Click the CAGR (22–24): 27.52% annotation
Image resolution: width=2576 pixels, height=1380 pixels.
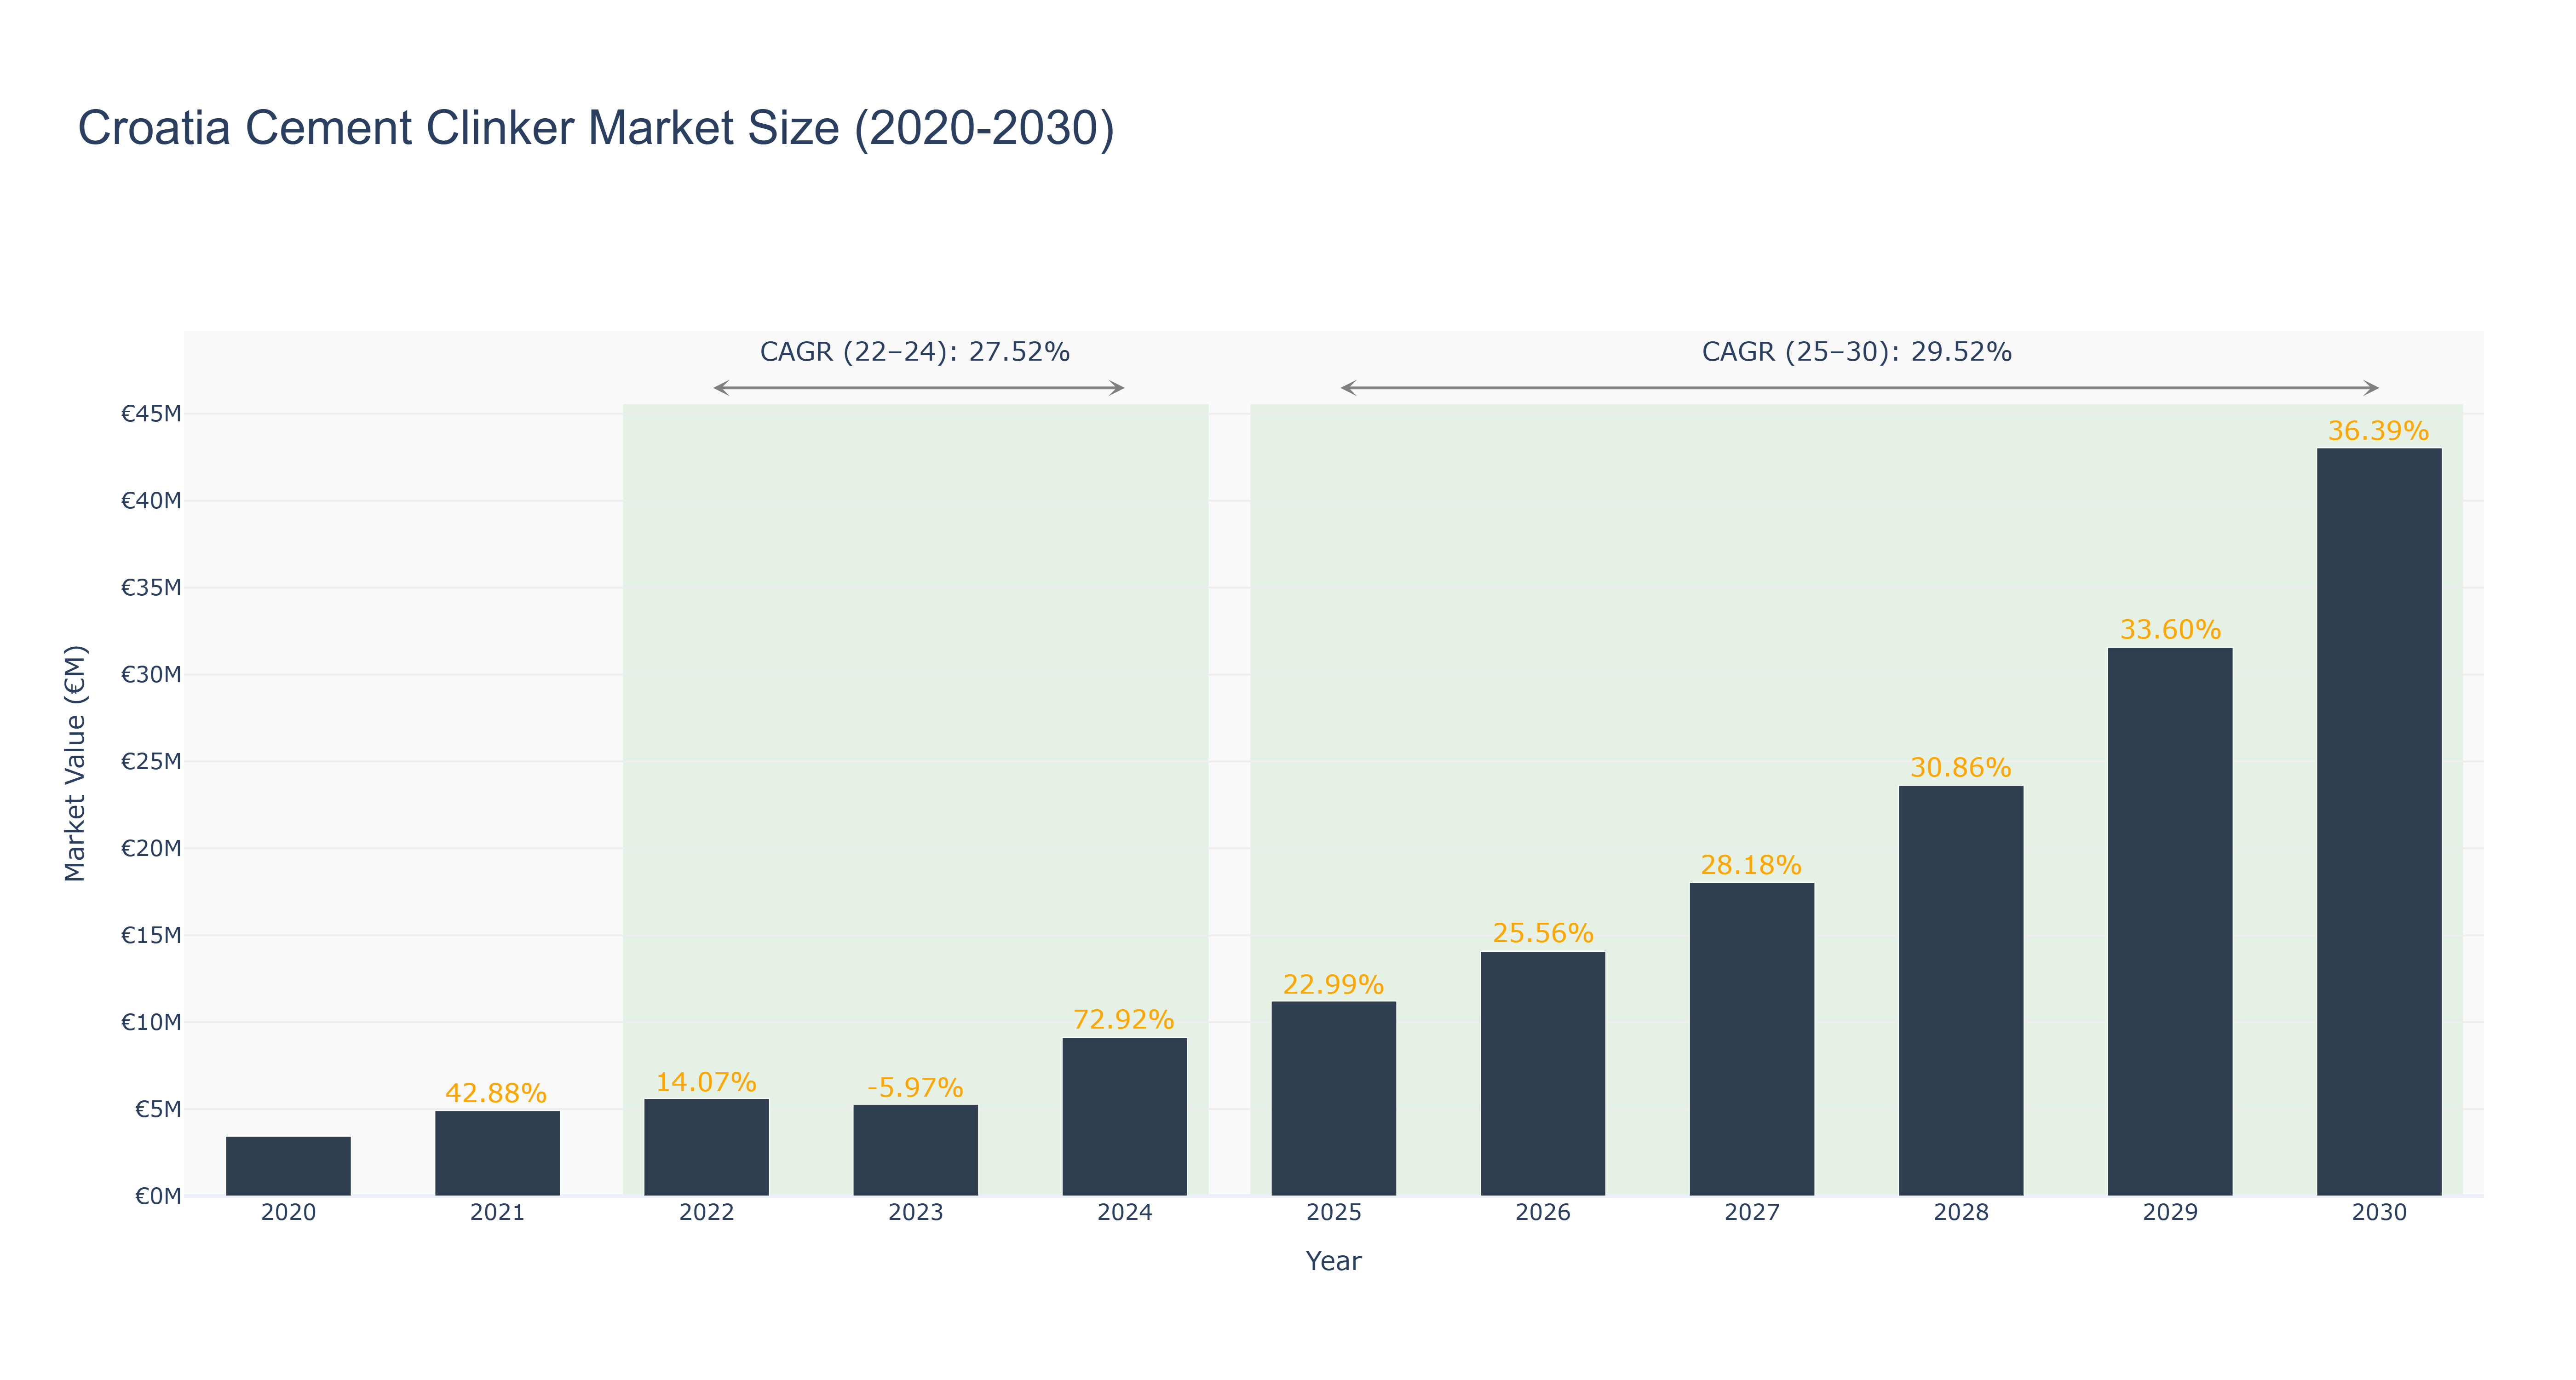tap(915, 352)
